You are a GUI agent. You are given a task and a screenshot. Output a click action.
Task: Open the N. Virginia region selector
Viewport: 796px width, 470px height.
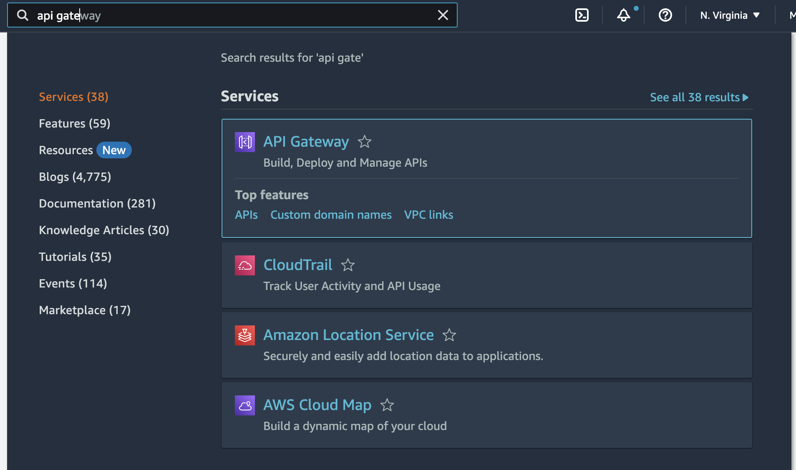(x=729, y=15)
